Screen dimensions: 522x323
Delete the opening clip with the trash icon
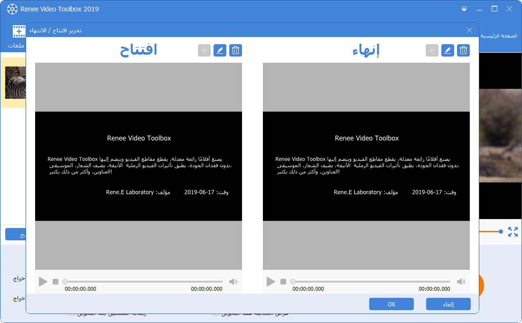tap(235, 50)
